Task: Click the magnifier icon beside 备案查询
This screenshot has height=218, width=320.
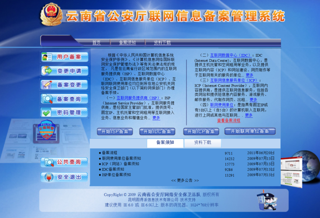Action: 47,99
